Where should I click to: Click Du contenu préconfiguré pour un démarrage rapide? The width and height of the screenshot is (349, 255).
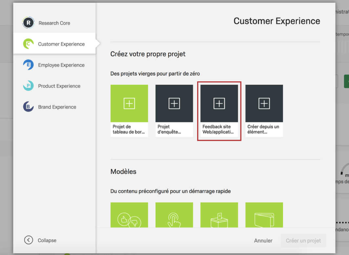(x=171, y=191)
